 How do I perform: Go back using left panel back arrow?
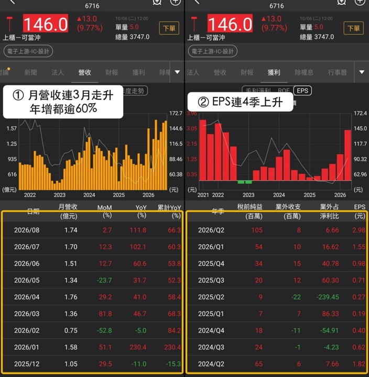[13, 2]
